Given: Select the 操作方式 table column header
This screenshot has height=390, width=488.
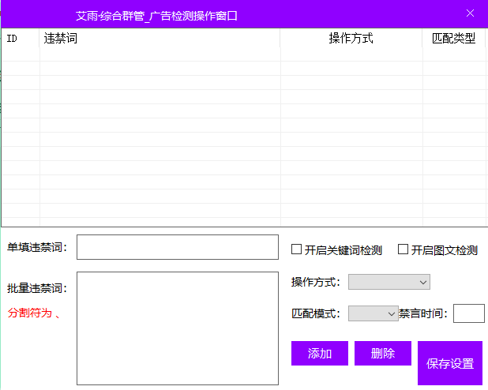Looking at the screenshot, I should [351, 38].
